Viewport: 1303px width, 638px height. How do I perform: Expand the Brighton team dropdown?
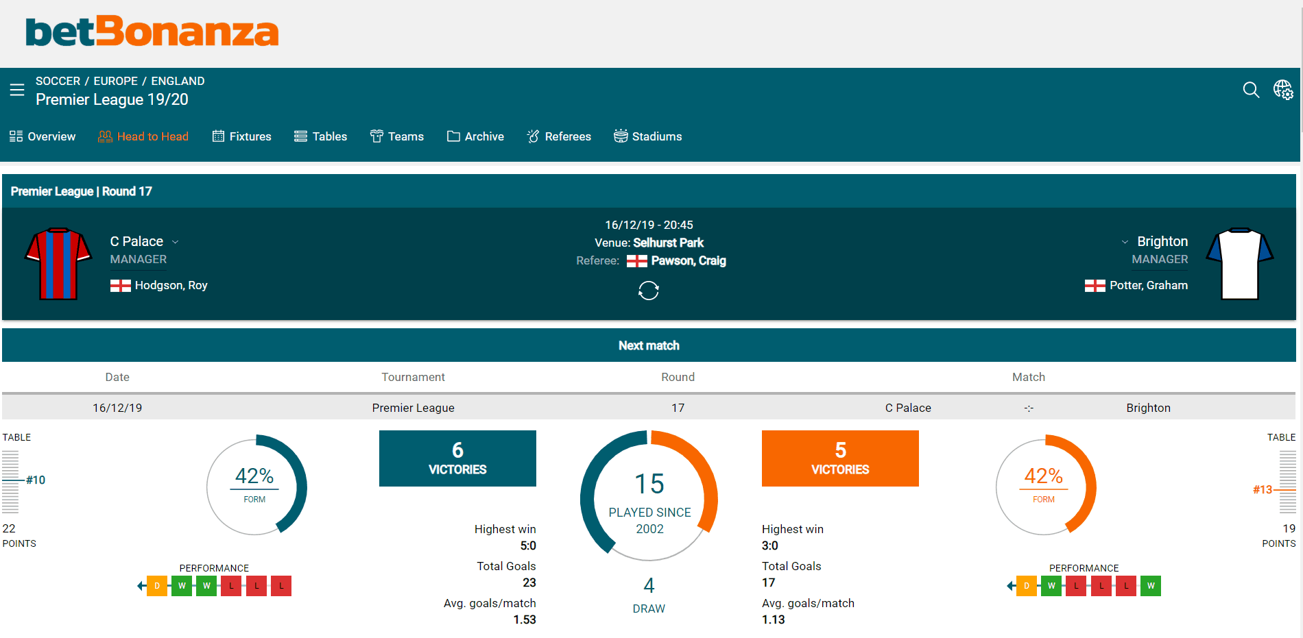point(1125,242)
